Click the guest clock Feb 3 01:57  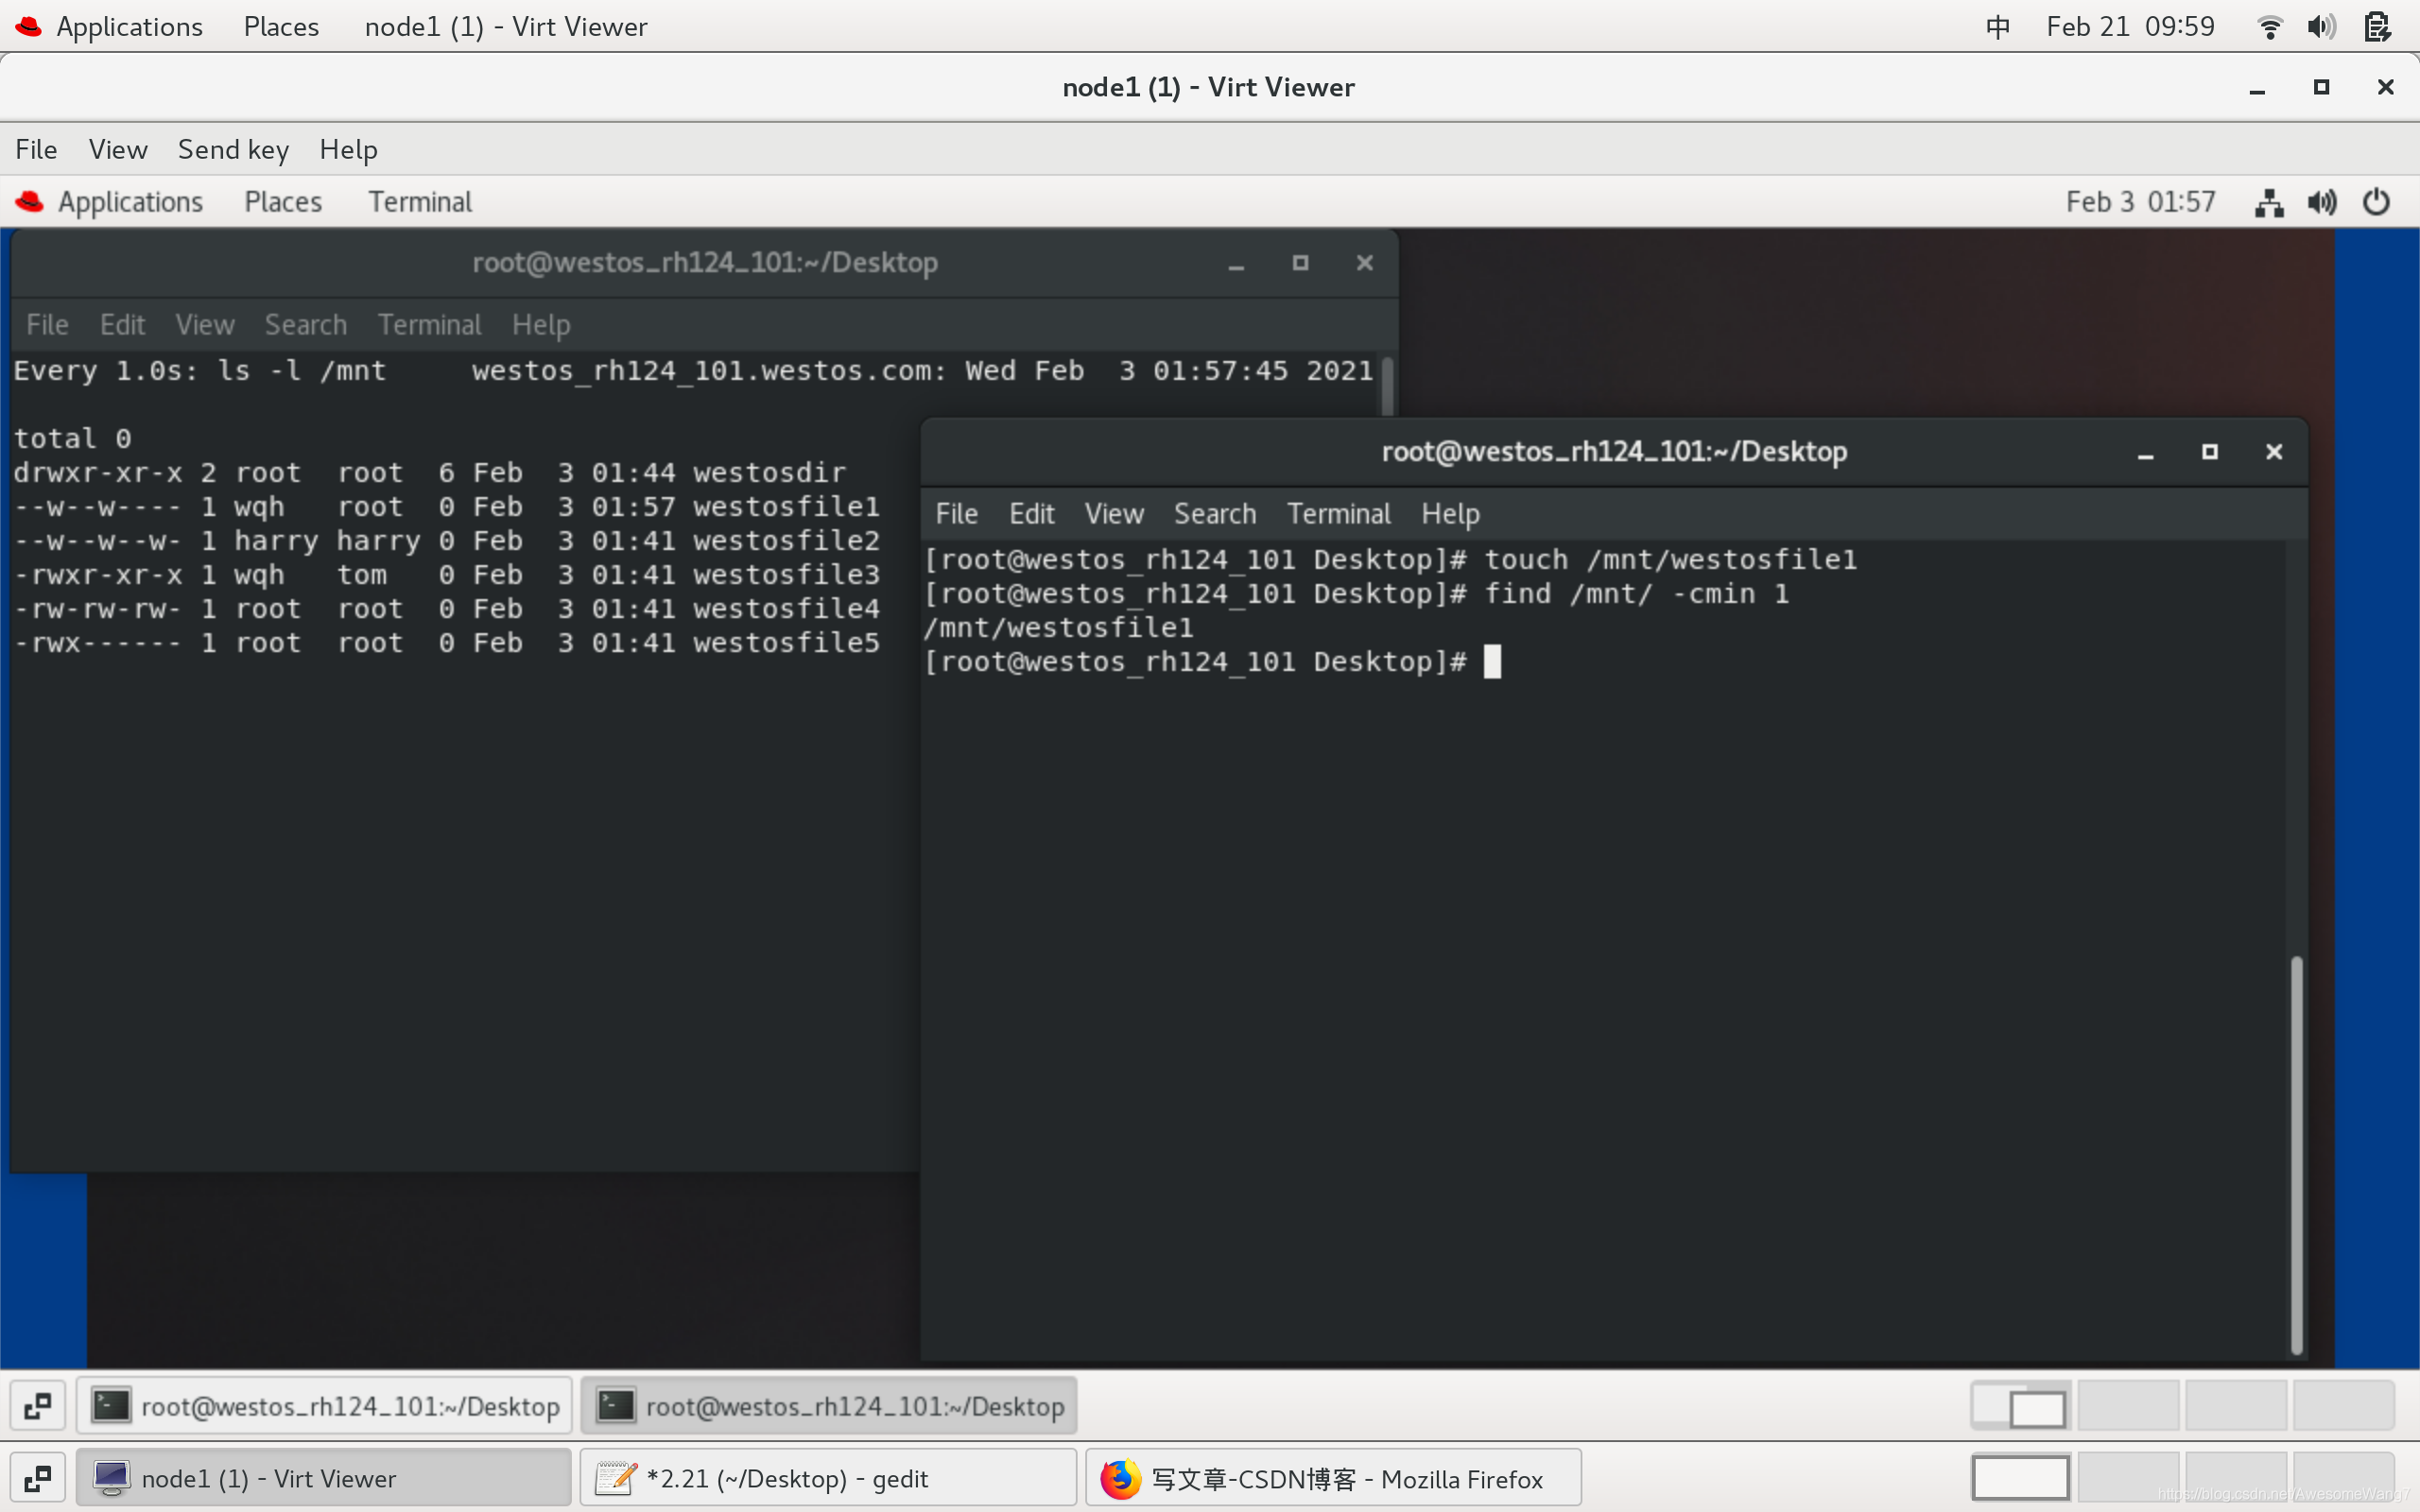2140,202
